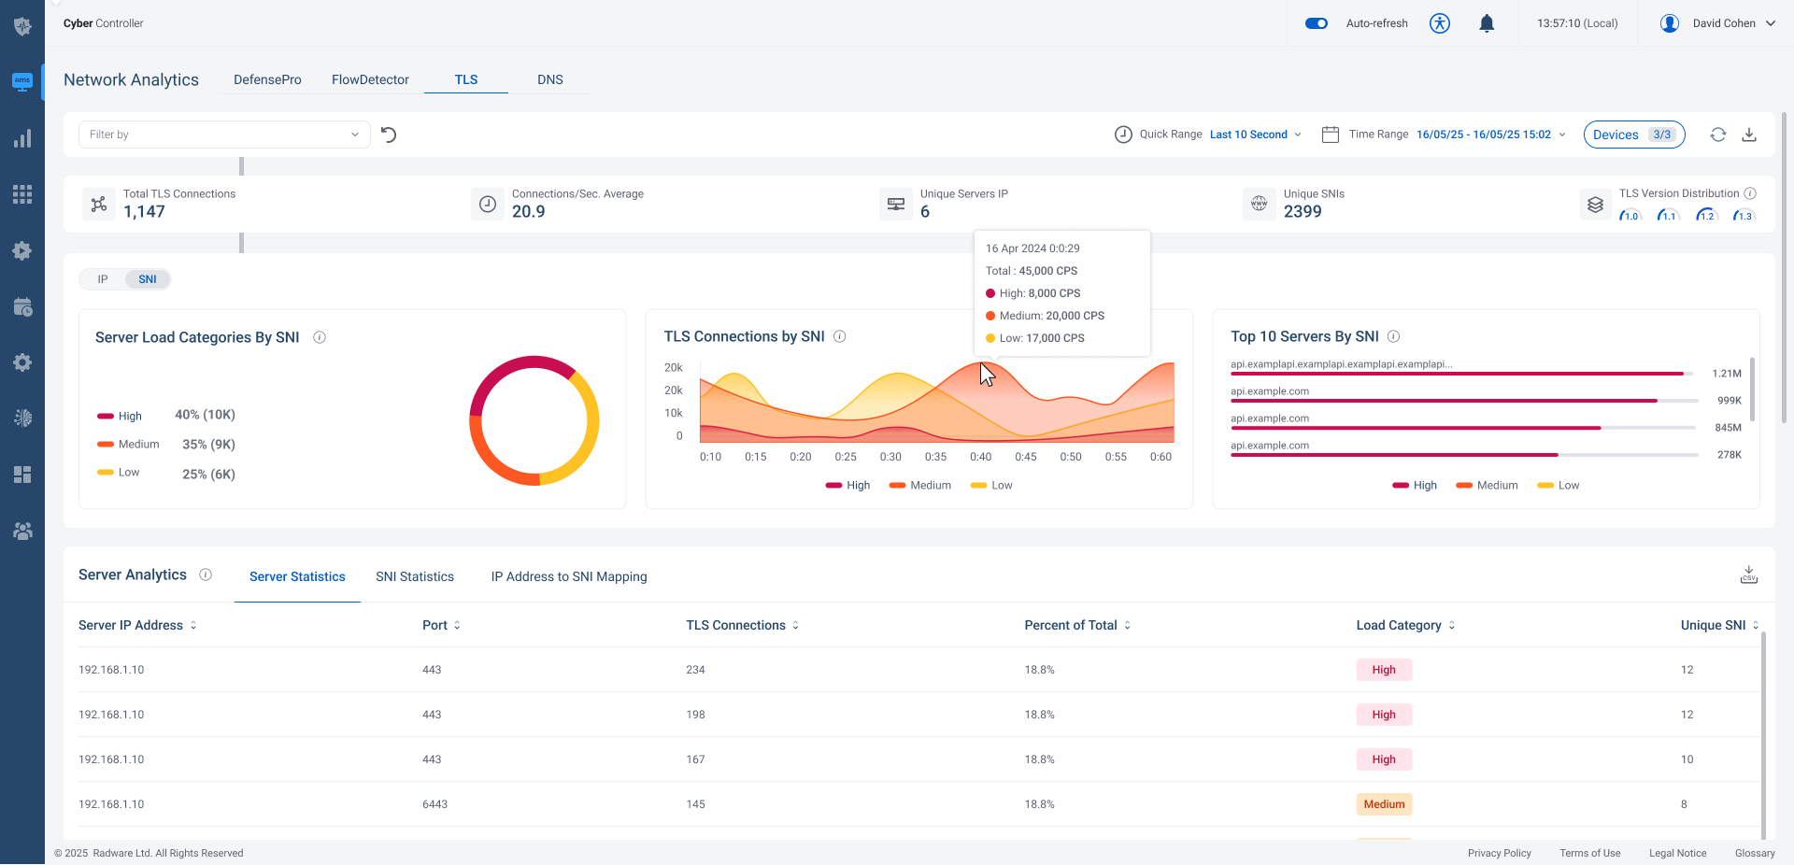The image size is (1794, 865).
Task: Open the users group sidebar icon
Action: [x=22, y=531]
